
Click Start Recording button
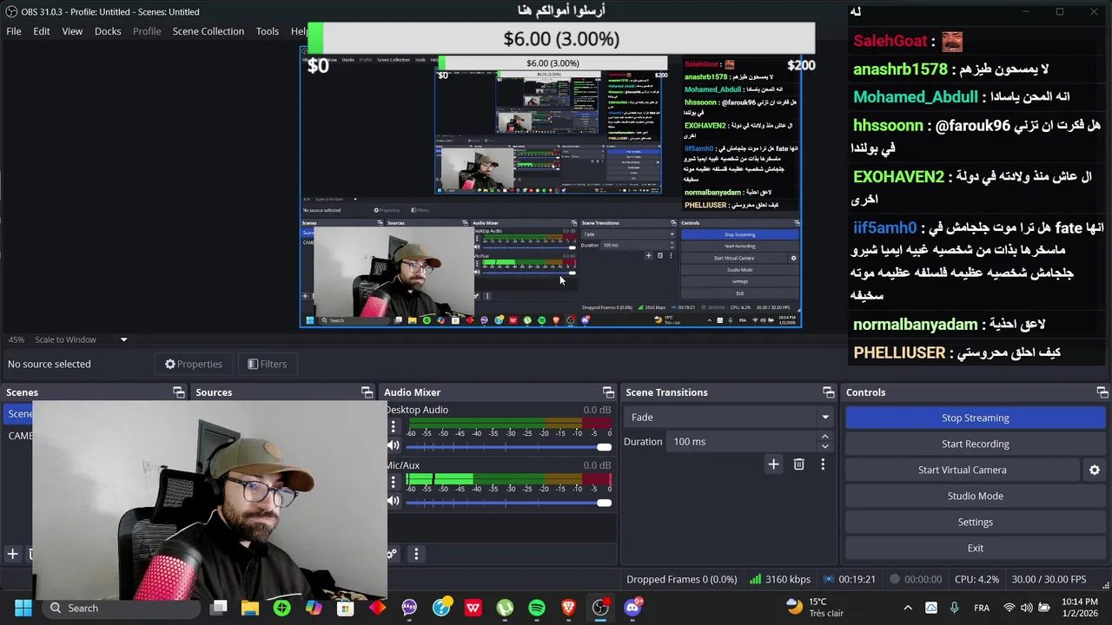975,444
